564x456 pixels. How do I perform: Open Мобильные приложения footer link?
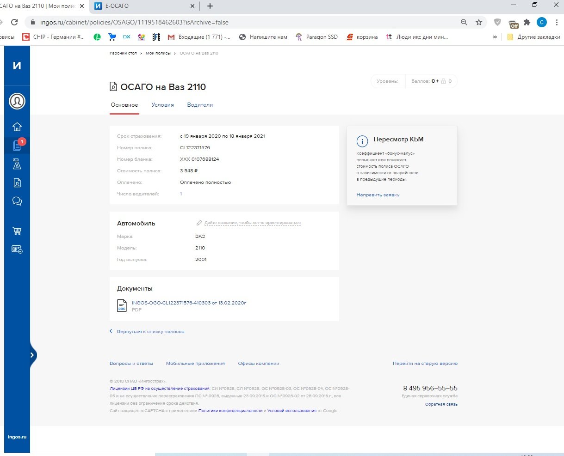[x=195, y=364]
